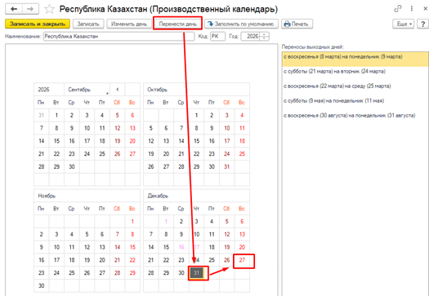Open the Еще dropdown menu

pyautogui.click(x=404, y=24)
